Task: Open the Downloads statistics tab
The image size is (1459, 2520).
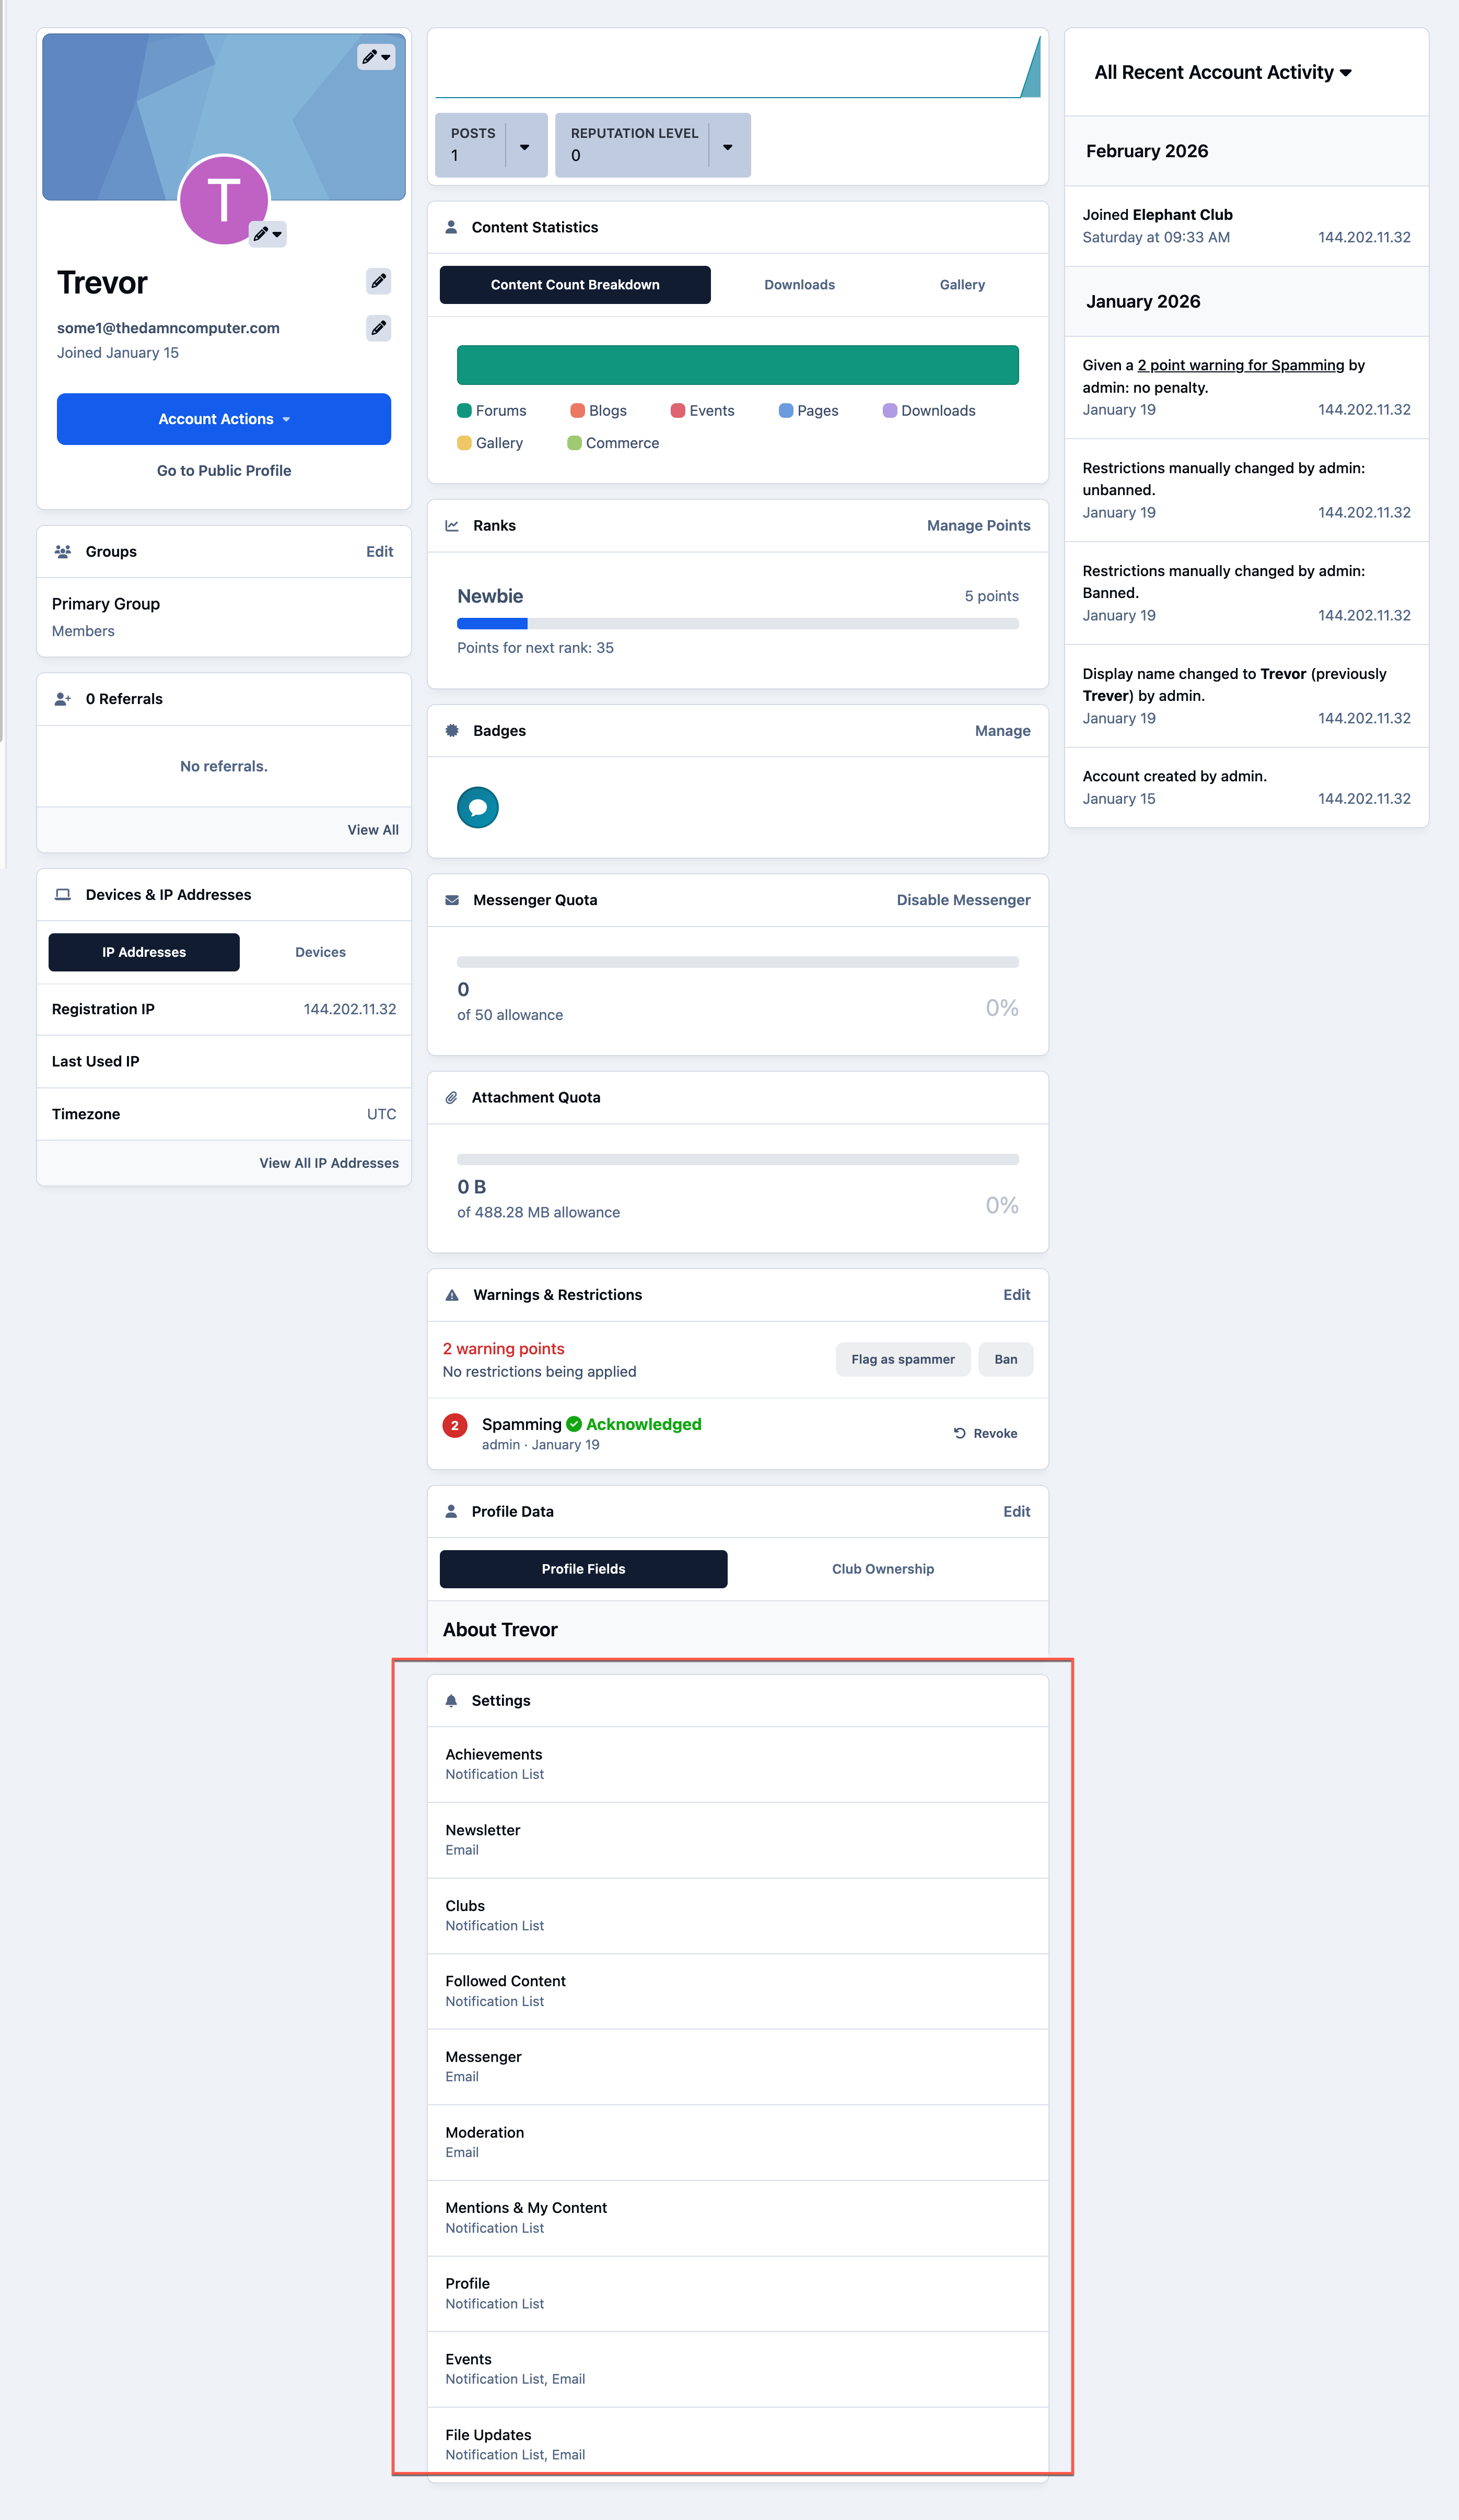Action: pyautogui.click(x=800, y=285)
